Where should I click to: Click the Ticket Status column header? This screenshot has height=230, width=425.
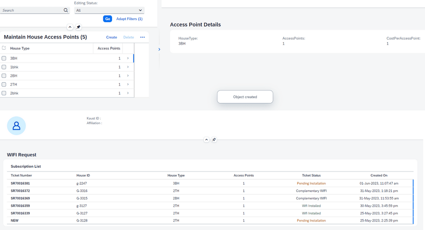pos(311,175)
